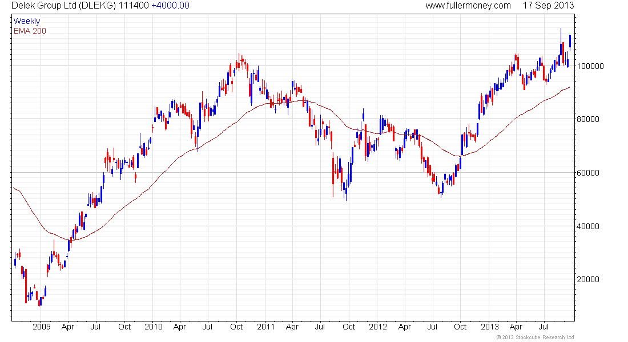Image resolution: width=628 pixels, height=342 pixels.
Task: Click the 'Apr' label right after 2009
Action: (68, 327)
